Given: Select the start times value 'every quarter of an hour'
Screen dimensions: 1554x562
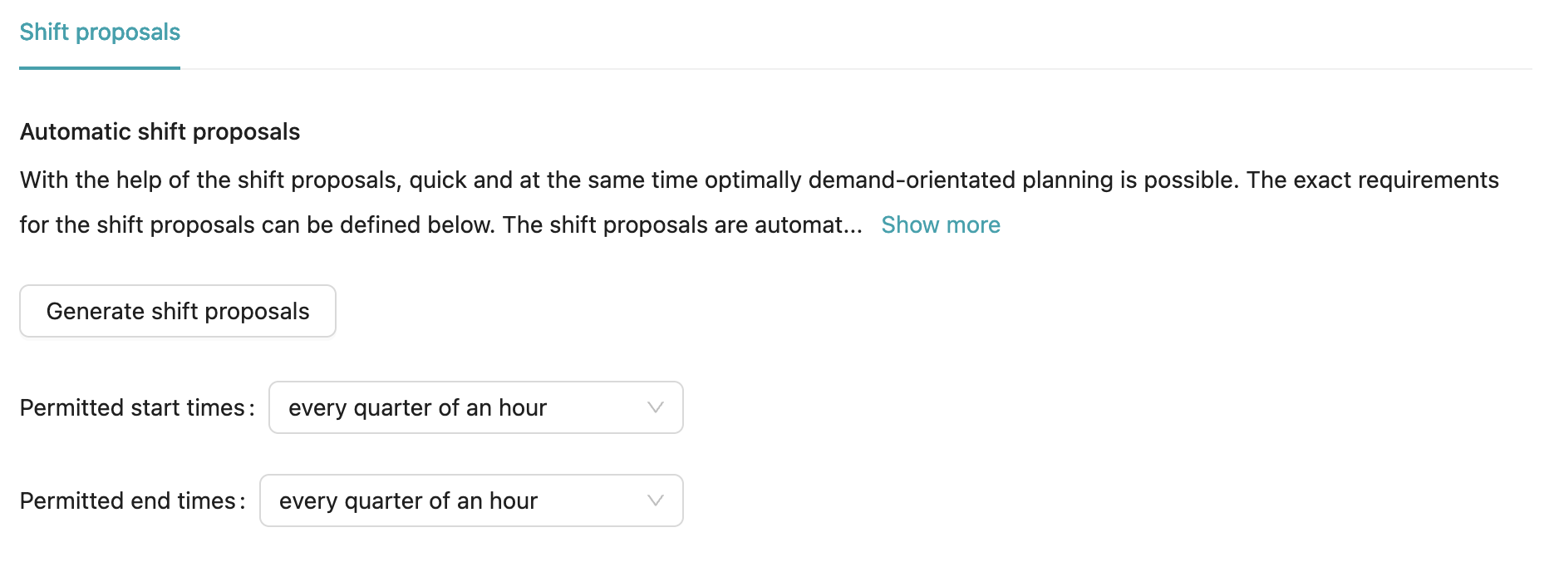Looking at the screenshot, I should coord(417,408).
